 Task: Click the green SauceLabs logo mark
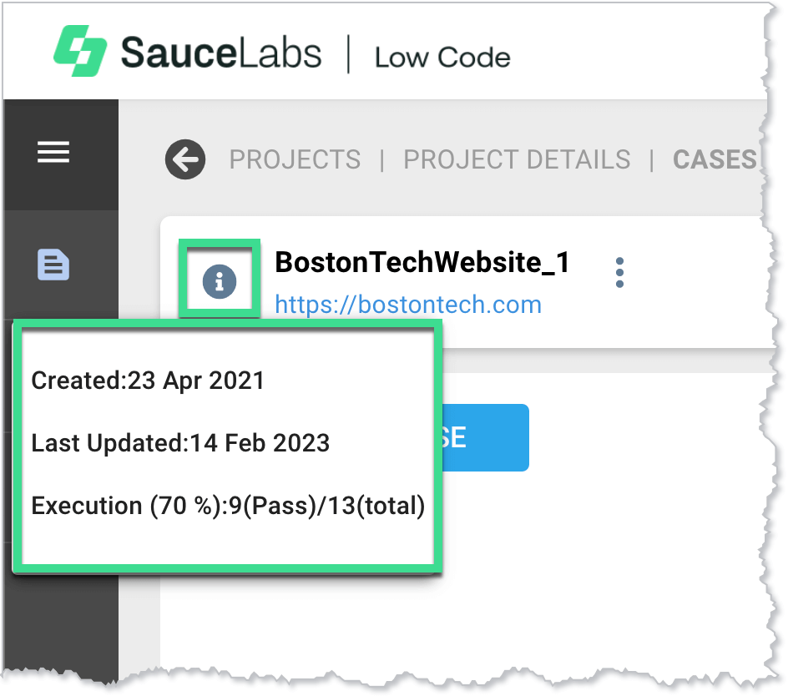(x=80, y=52)
